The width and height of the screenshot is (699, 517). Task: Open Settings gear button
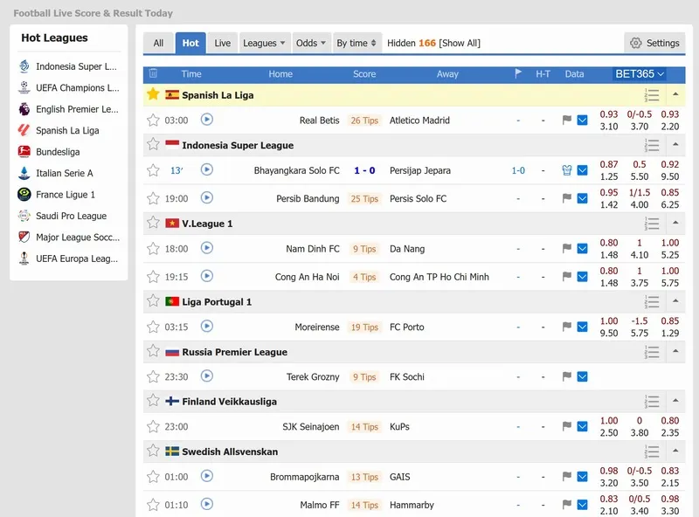point(654,43)
